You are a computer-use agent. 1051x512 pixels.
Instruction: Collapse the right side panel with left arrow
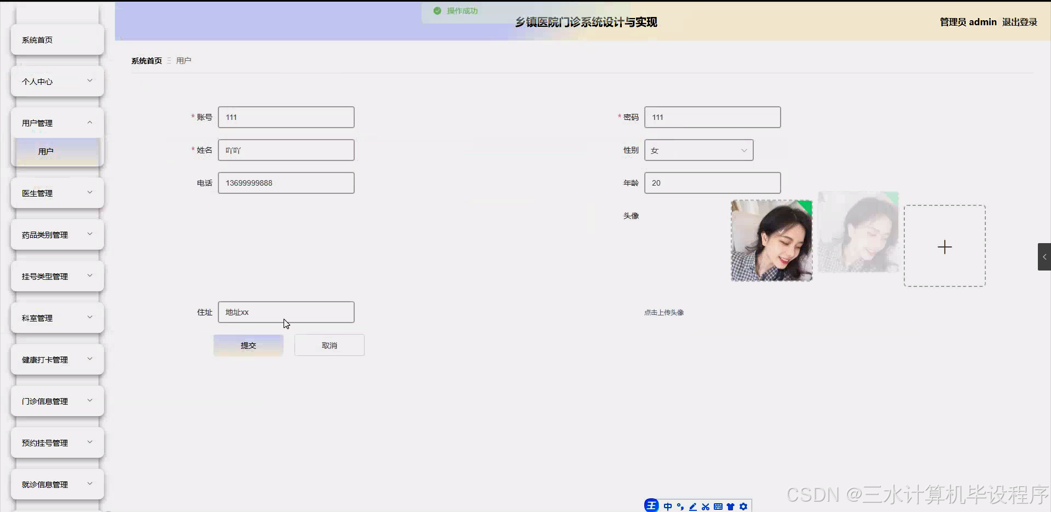click(1044, 257)
